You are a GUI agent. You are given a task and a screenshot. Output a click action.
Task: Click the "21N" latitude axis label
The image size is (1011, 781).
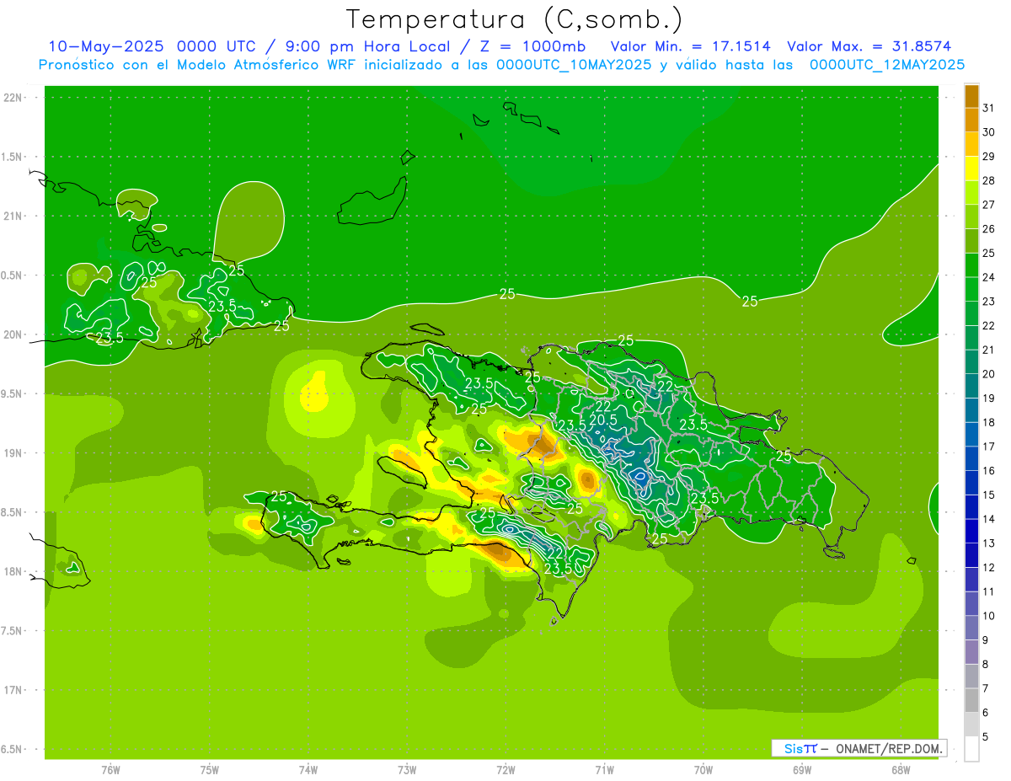coord(13,217)
